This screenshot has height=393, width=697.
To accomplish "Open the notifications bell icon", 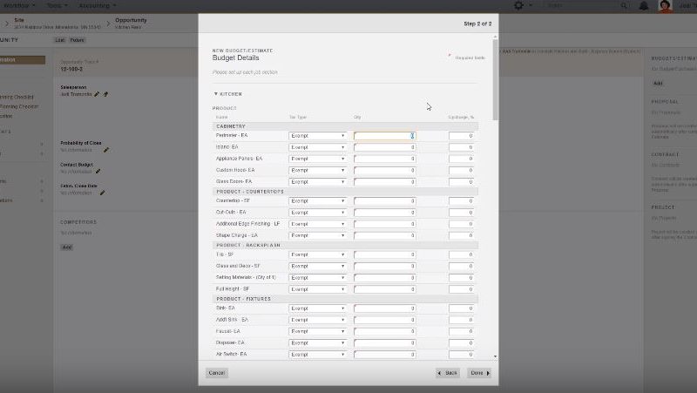I will point(643,5).
